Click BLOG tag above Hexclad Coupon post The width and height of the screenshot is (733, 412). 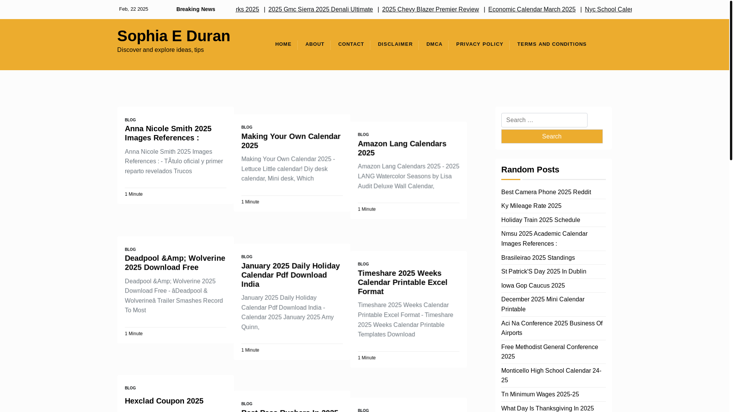pos(130,388)
